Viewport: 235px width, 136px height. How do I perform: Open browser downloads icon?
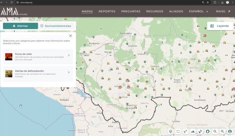(x=223, y=2)
